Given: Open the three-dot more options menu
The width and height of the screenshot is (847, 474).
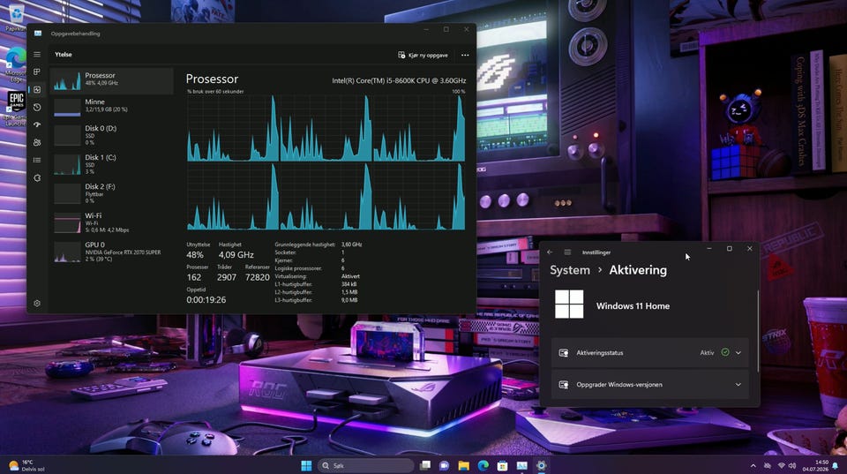Looking at the screenshot, I should pos(465,55).
